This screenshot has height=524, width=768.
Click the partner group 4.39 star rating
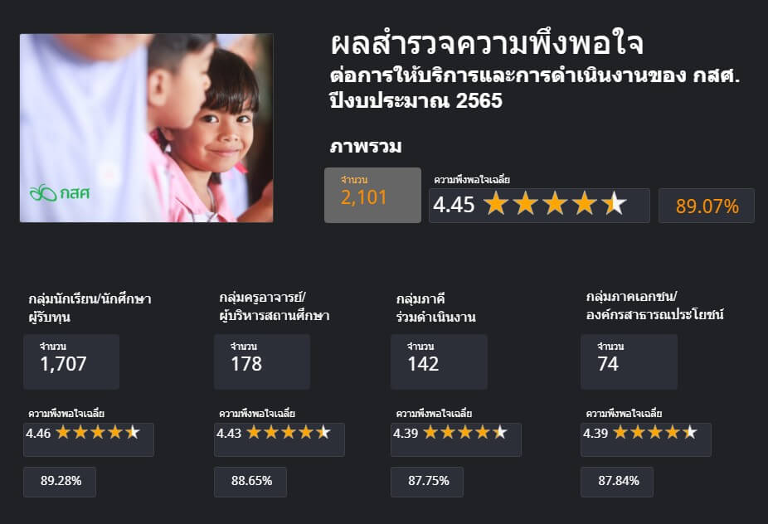click(456, 439)
